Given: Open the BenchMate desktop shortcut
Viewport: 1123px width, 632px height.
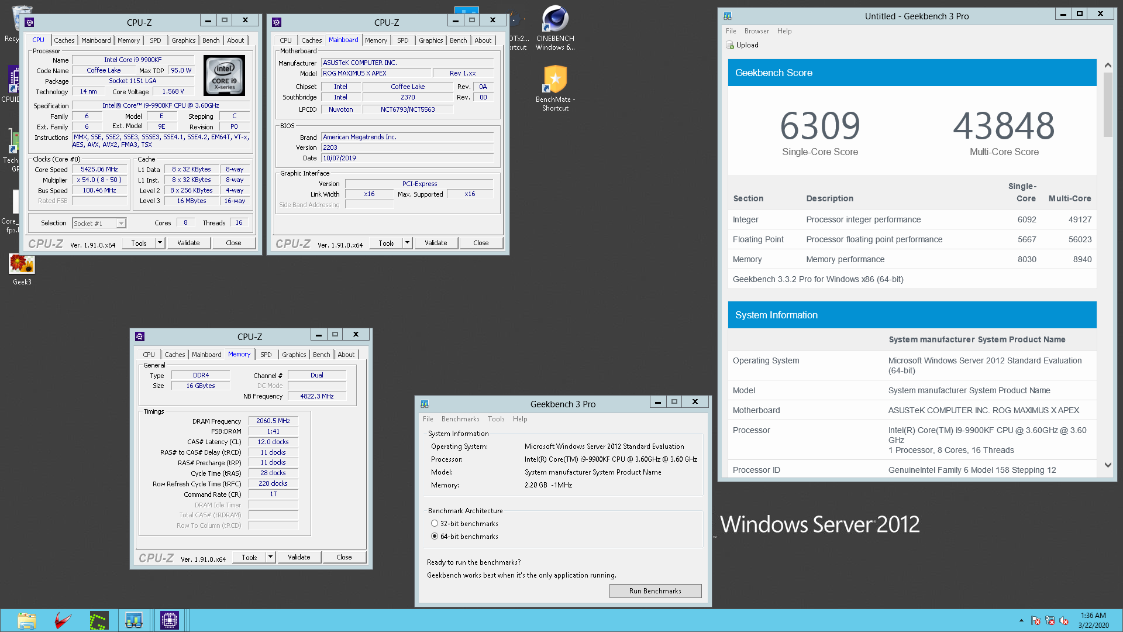Looking at the screenshot, I should (555, 88).
